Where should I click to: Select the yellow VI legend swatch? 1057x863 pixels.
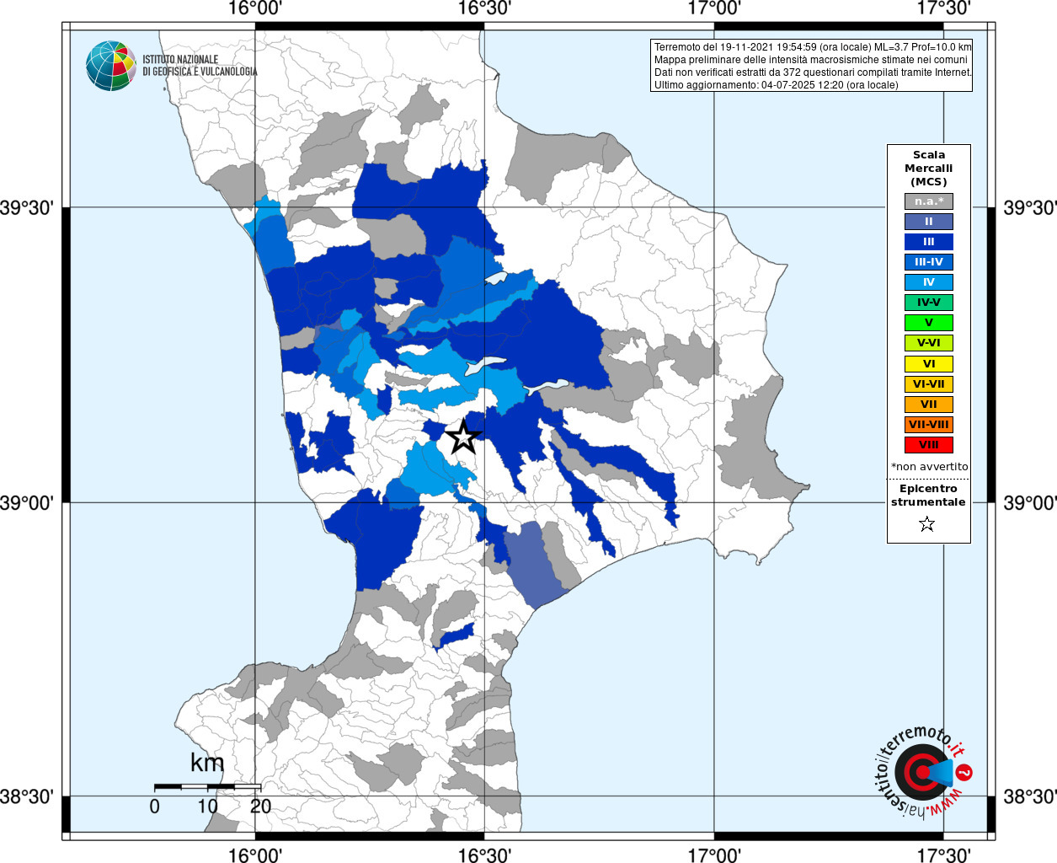tap(929, 364)
